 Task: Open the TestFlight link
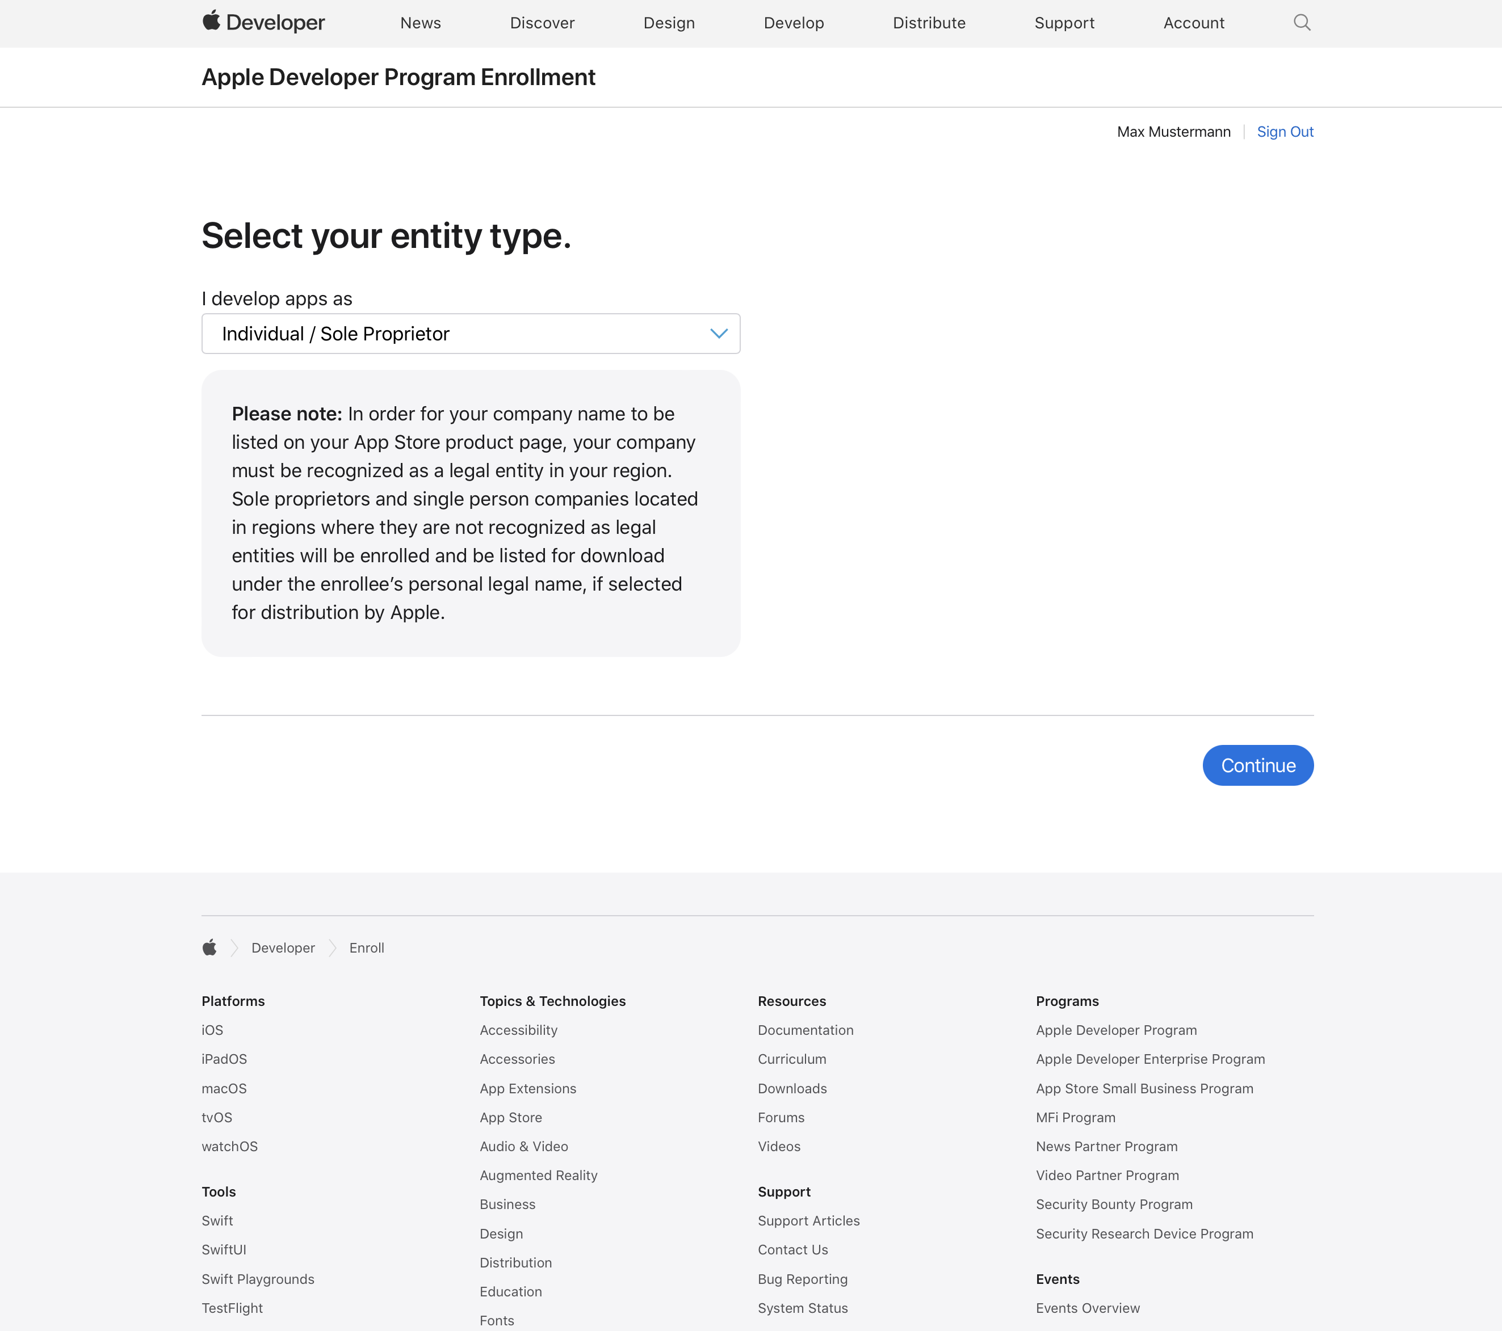click(x=232, y=1308)
